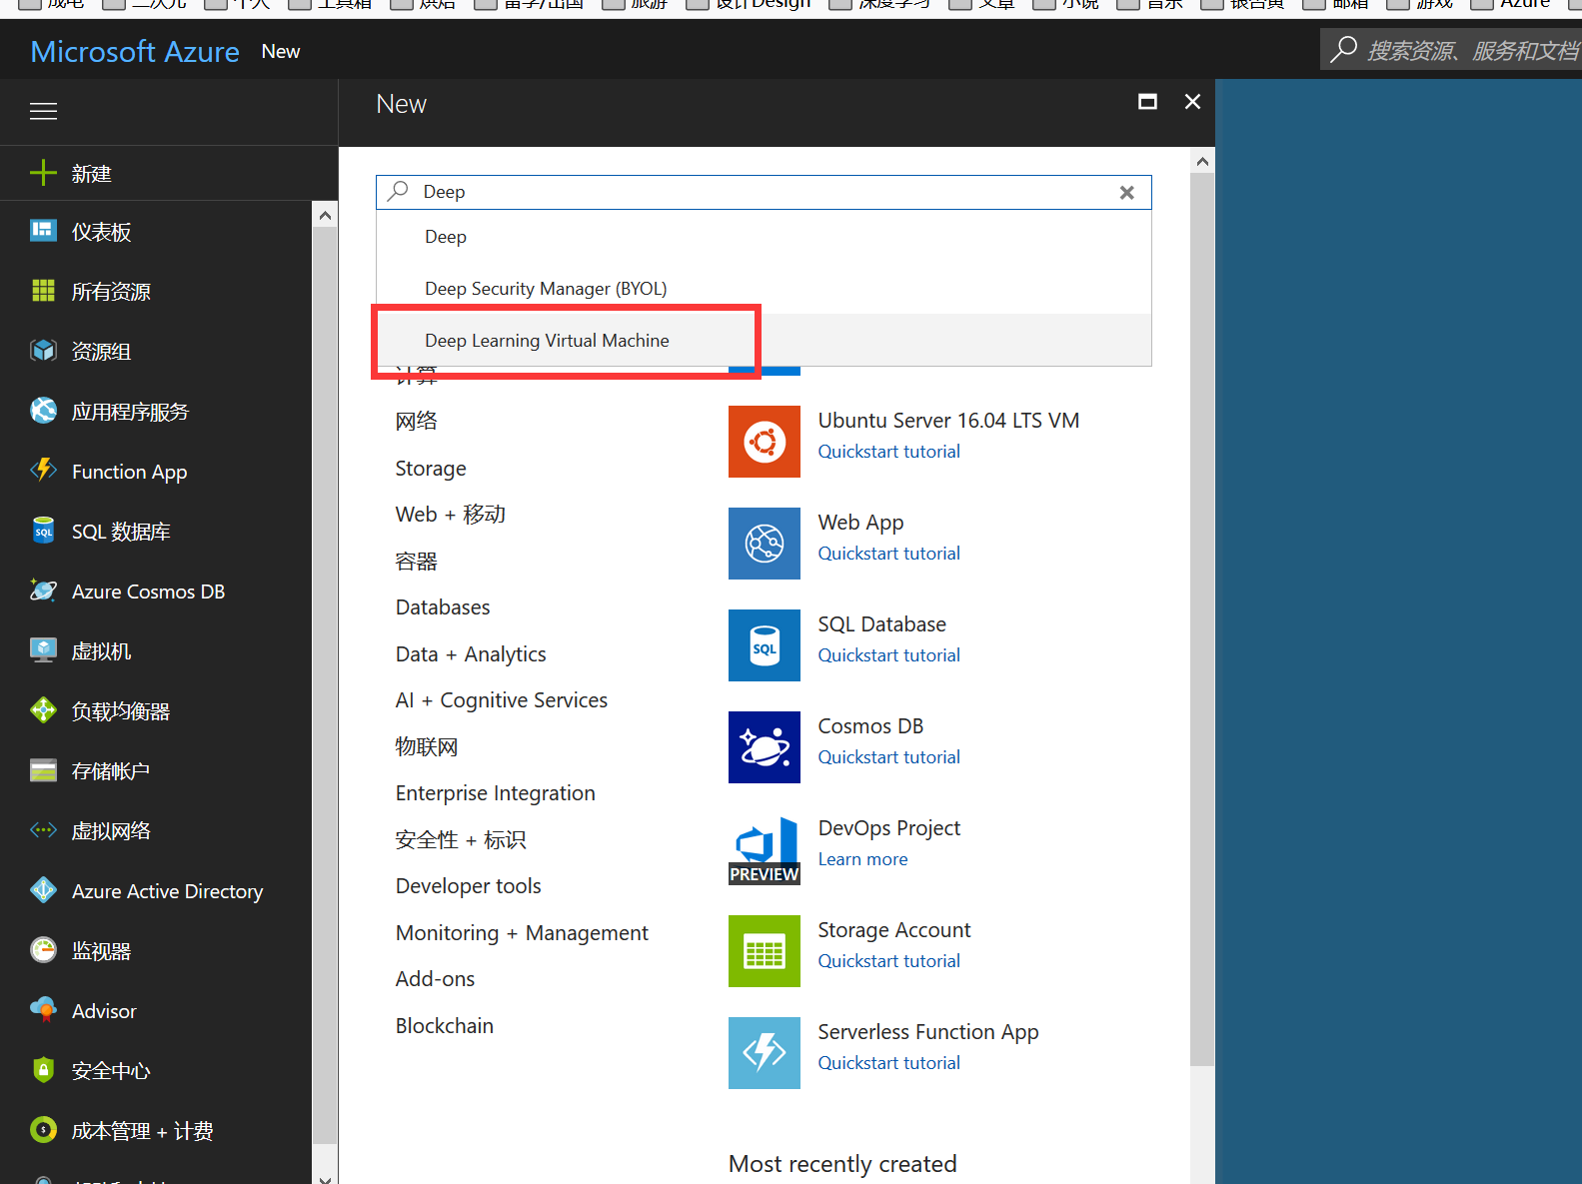Click the New breadcrumb in header
Viewport: 1582px width, 1184px height.
[x=281, y=51]
